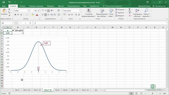Click the Clear eraser icon
The height and width of the screenshot is (95, 169).
pos(130,16)
